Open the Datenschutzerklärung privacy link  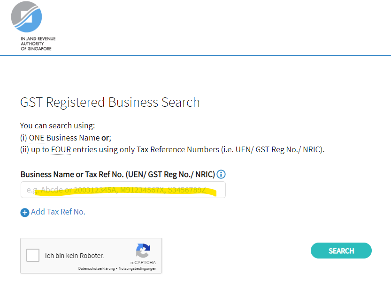point(96,268)
